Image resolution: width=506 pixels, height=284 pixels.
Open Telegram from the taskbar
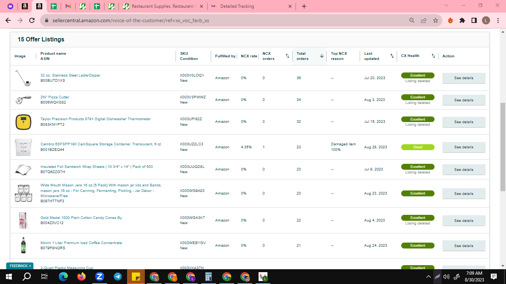pos(118,276)
